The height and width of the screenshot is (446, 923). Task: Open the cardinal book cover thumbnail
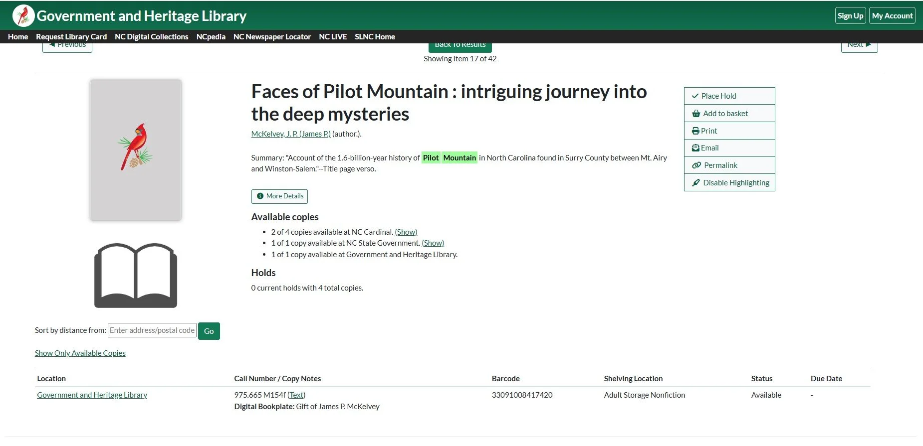click(136, 150)
